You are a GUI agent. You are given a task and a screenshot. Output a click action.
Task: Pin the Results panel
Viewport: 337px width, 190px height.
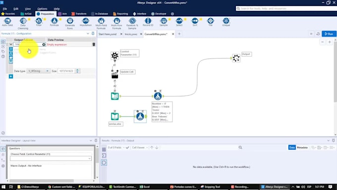tap(333, 140)
